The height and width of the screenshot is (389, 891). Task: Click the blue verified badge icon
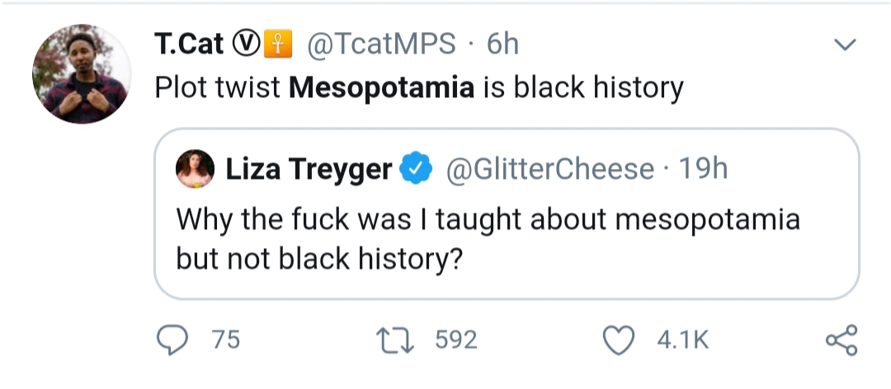pyautogui.click(x=417, y=169)
